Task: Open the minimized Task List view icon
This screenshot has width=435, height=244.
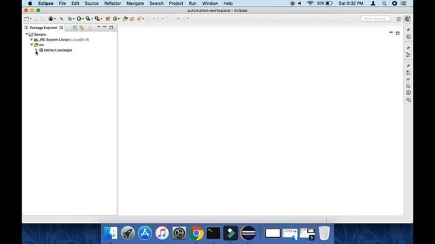Action: pos(408,37)
